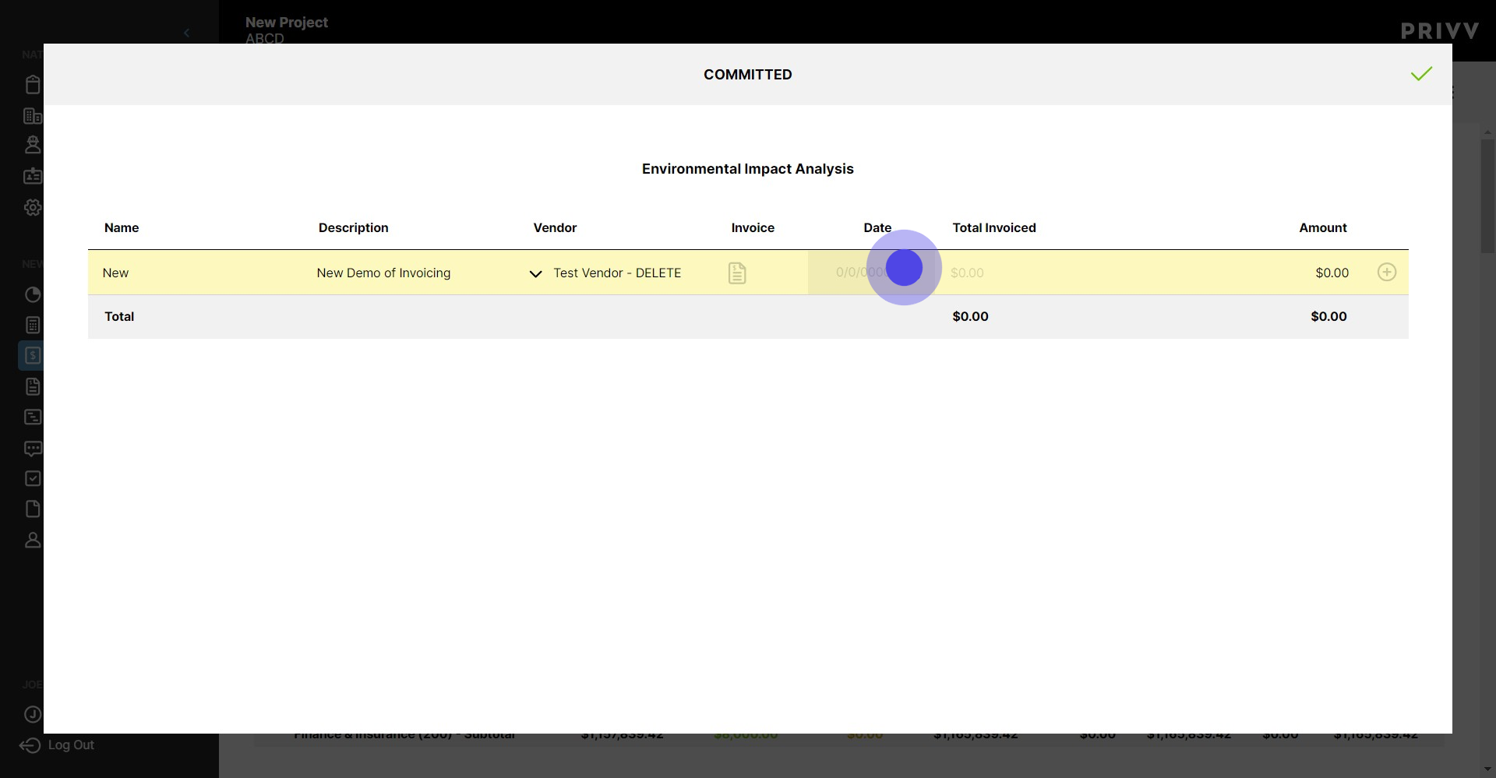Open the lined document icon in sidebar
This screenshot has height=778, width=1496.
click(x=33, y=386)
